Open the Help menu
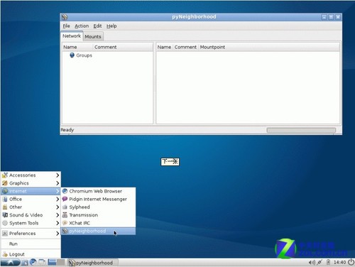The image size is (355, 267). (111, 26)
